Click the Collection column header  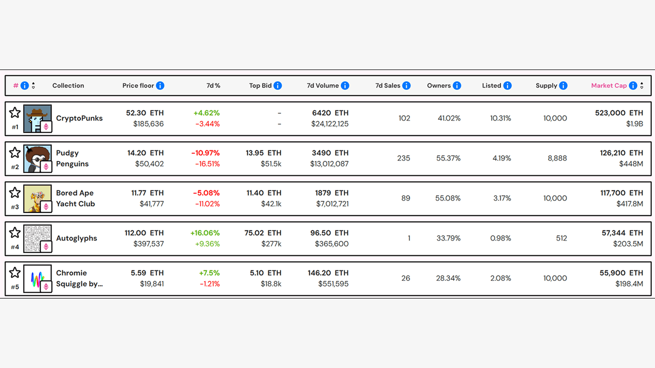pyautogui.click(x=68, y=85)
